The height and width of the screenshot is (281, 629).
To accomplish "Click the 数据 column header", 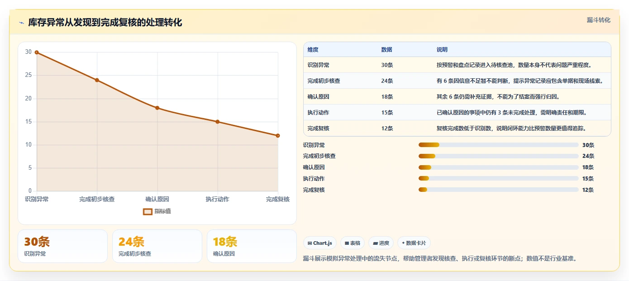I will click(387, 50).
